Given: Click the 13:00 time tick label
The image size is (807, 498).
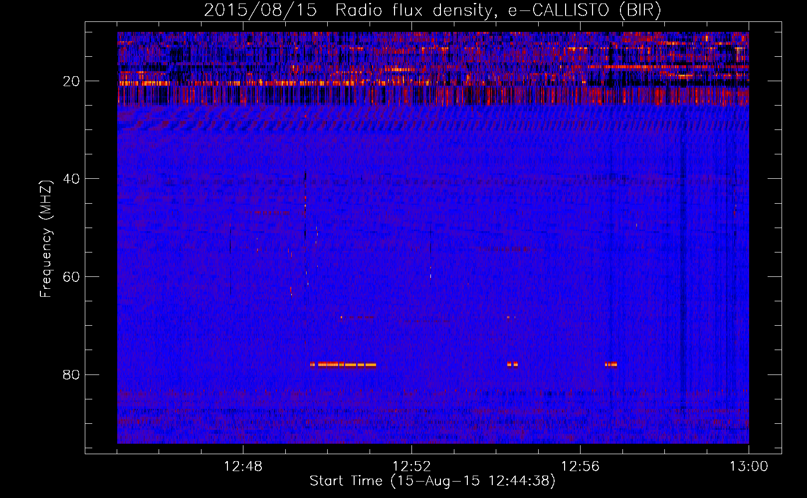Looking at the screenshot, I should (749, 467).
